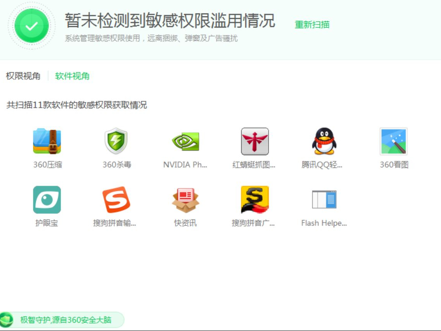
Task: Click the 红蜻蜓抓图... label text
Action: [x=254, y=165]
